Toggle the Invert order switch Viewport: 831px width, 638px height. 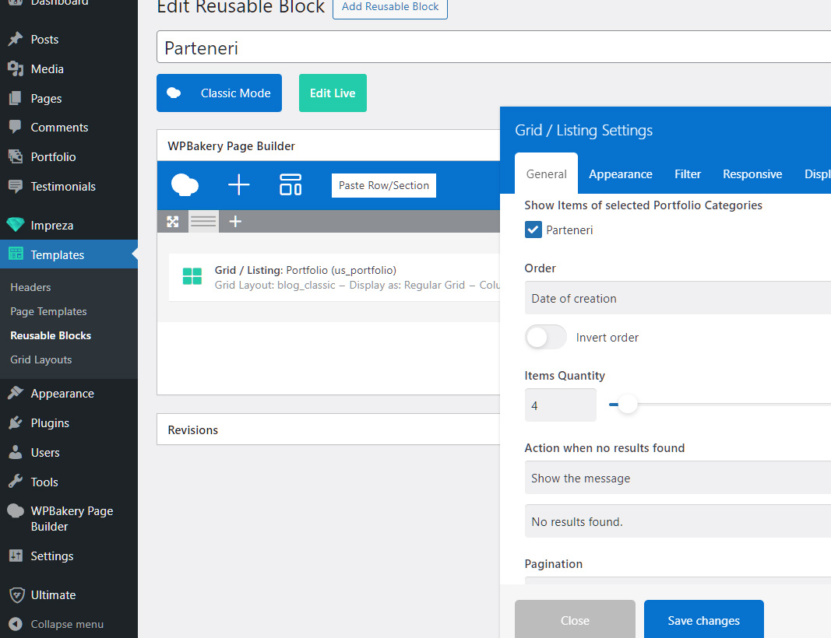545,337
